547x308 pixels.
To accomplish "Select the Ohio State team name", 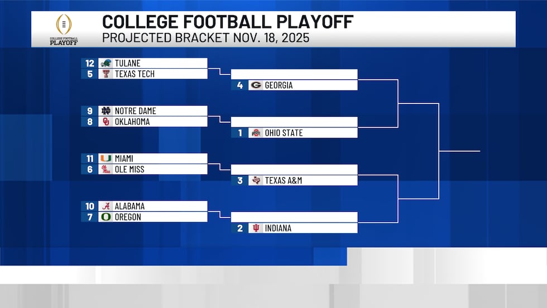I will (x=284, y=133).
